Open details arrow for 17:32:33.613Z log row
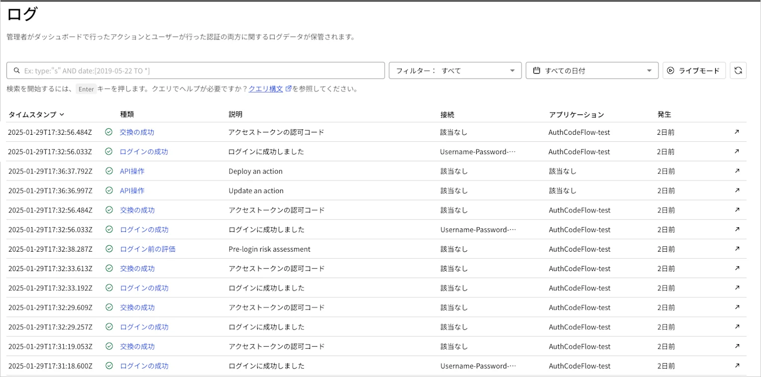 click(x=737, y=269)
